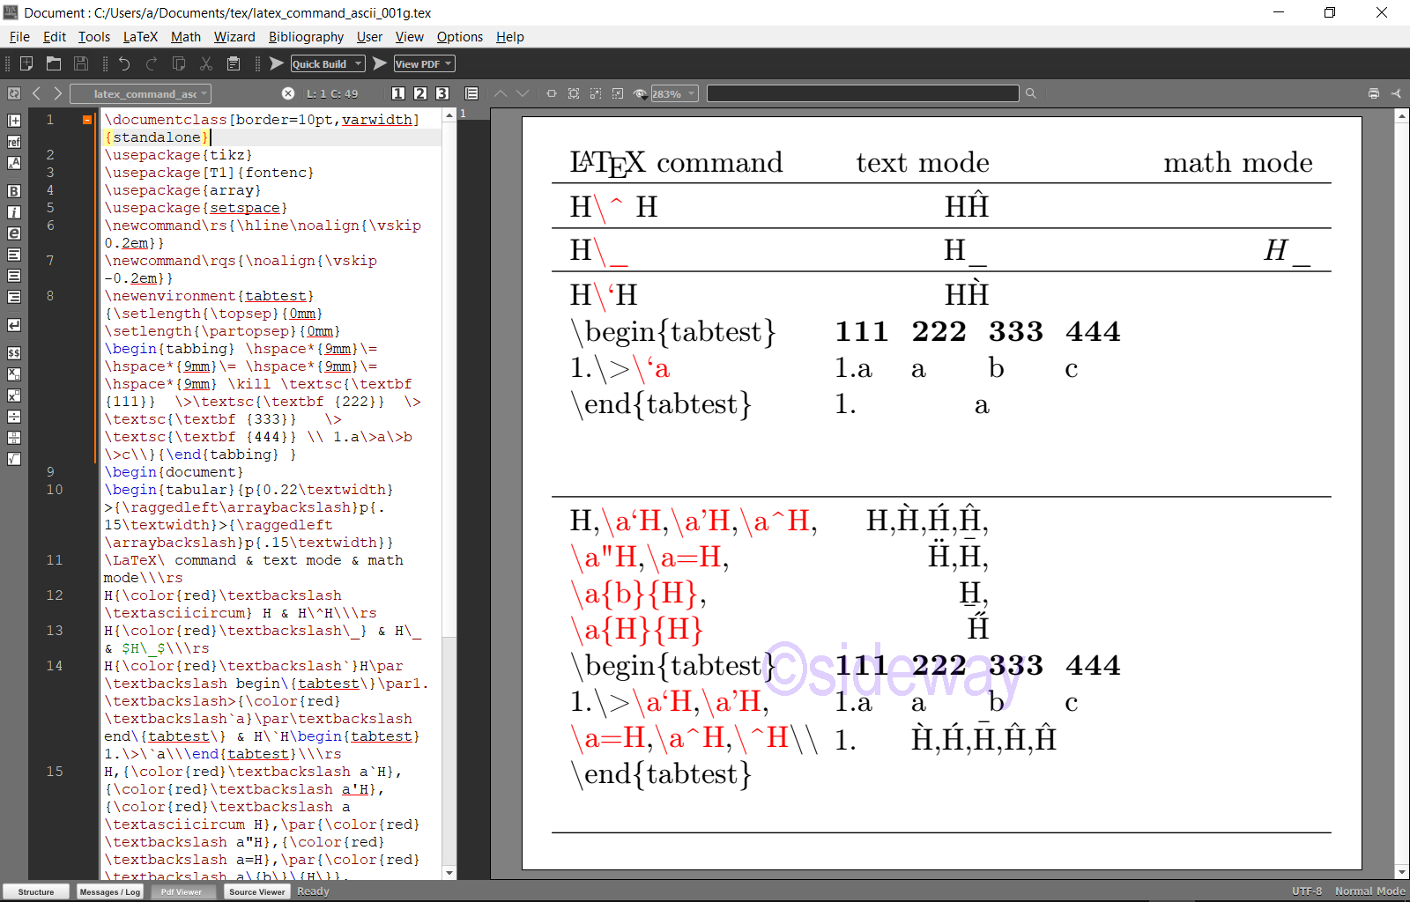Collapse the code fold marker on line 1

click(87, 120)
